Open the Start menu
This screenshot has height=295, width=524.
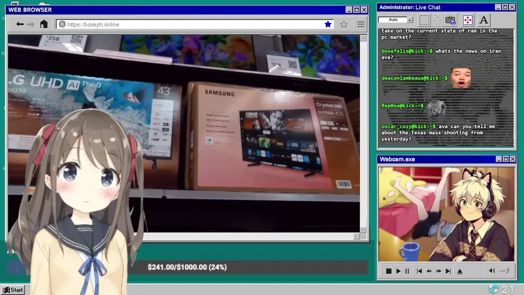coord(13,290)
